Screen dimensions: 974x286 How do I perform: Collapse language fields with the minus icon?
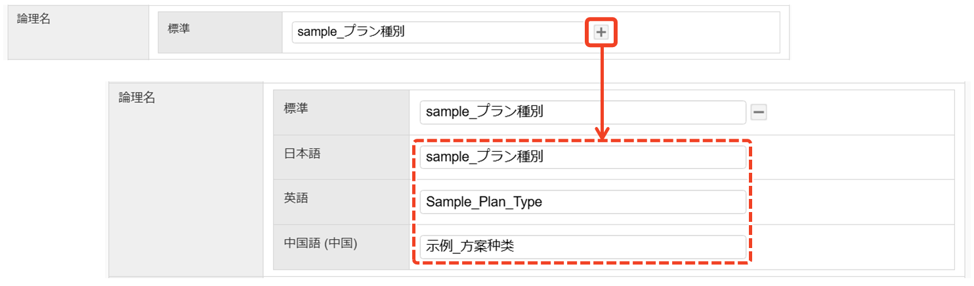coord(758,113)
